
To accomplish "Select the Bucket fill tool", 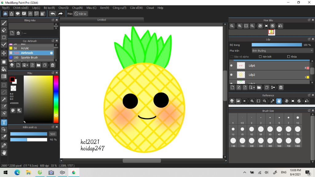I will tap(4, 69).
